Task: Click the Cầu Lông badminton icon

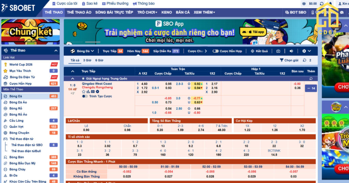Action: click(x=5, y=121)
